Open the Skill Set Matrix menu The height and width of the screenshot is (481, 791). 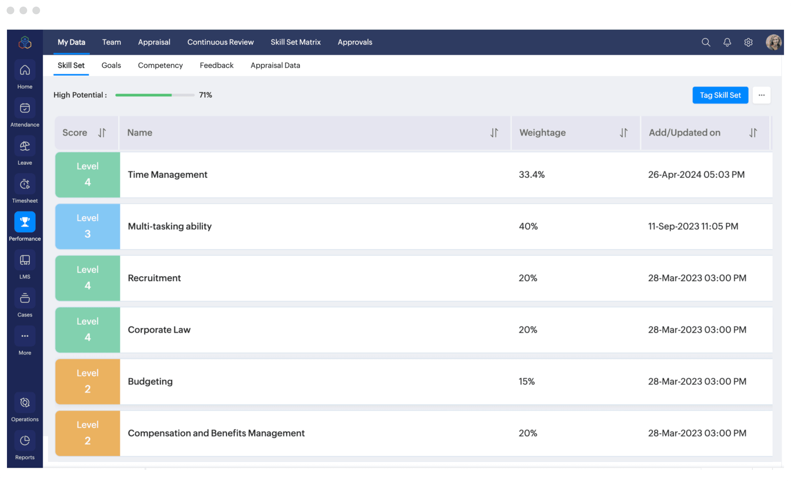coord(296,42)
